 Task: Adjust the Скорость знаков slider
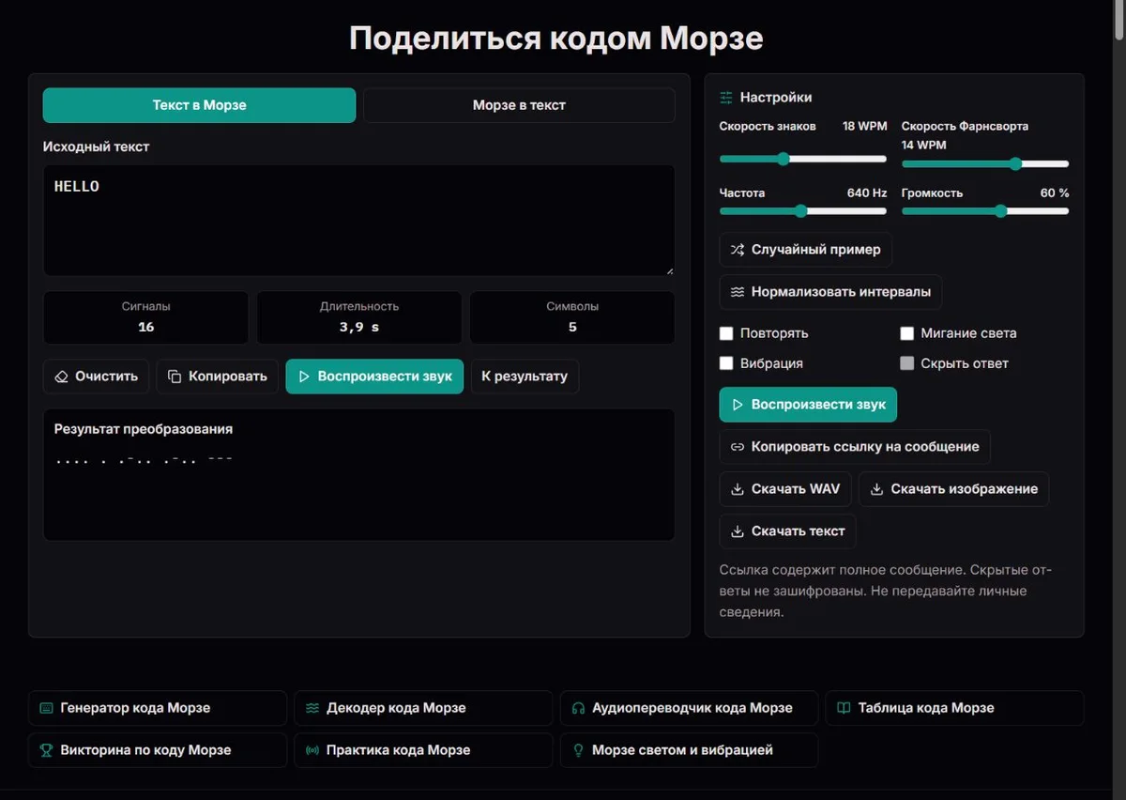802,159
